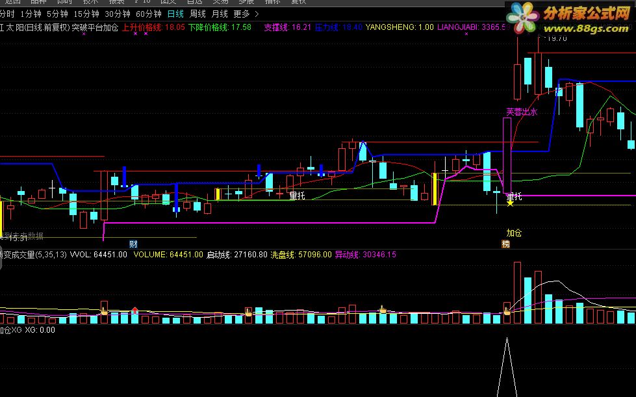Switch to the 60分钟 chart period
The height and width of the screenshot is (397, 636).
pyautogui.click(x=149, y=14)
